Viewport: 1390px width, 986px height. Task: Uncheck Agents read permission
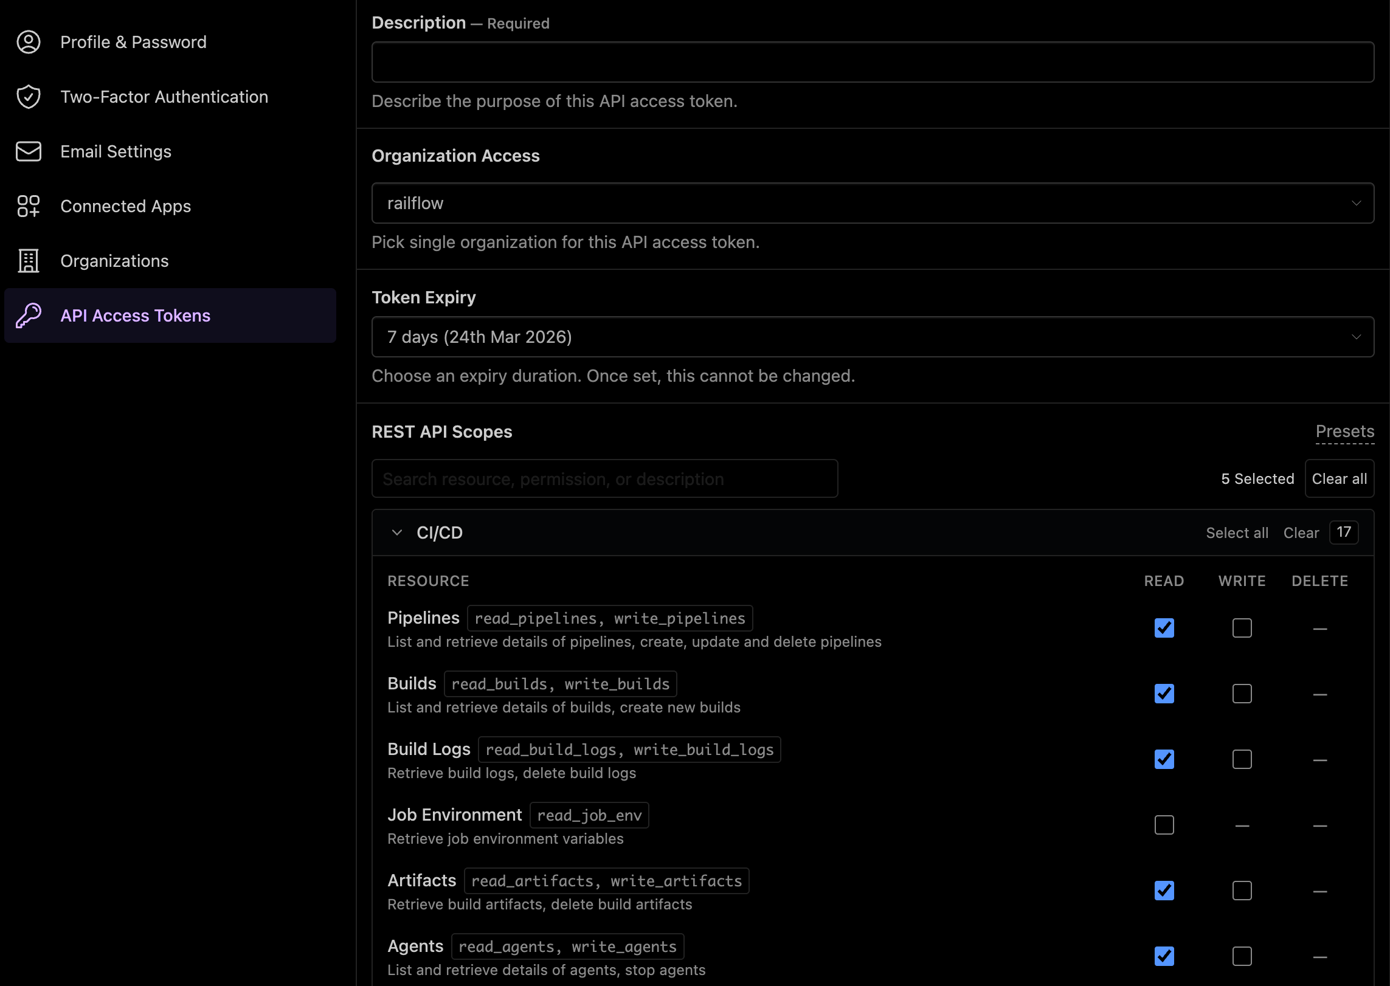tap(1164, 956)
